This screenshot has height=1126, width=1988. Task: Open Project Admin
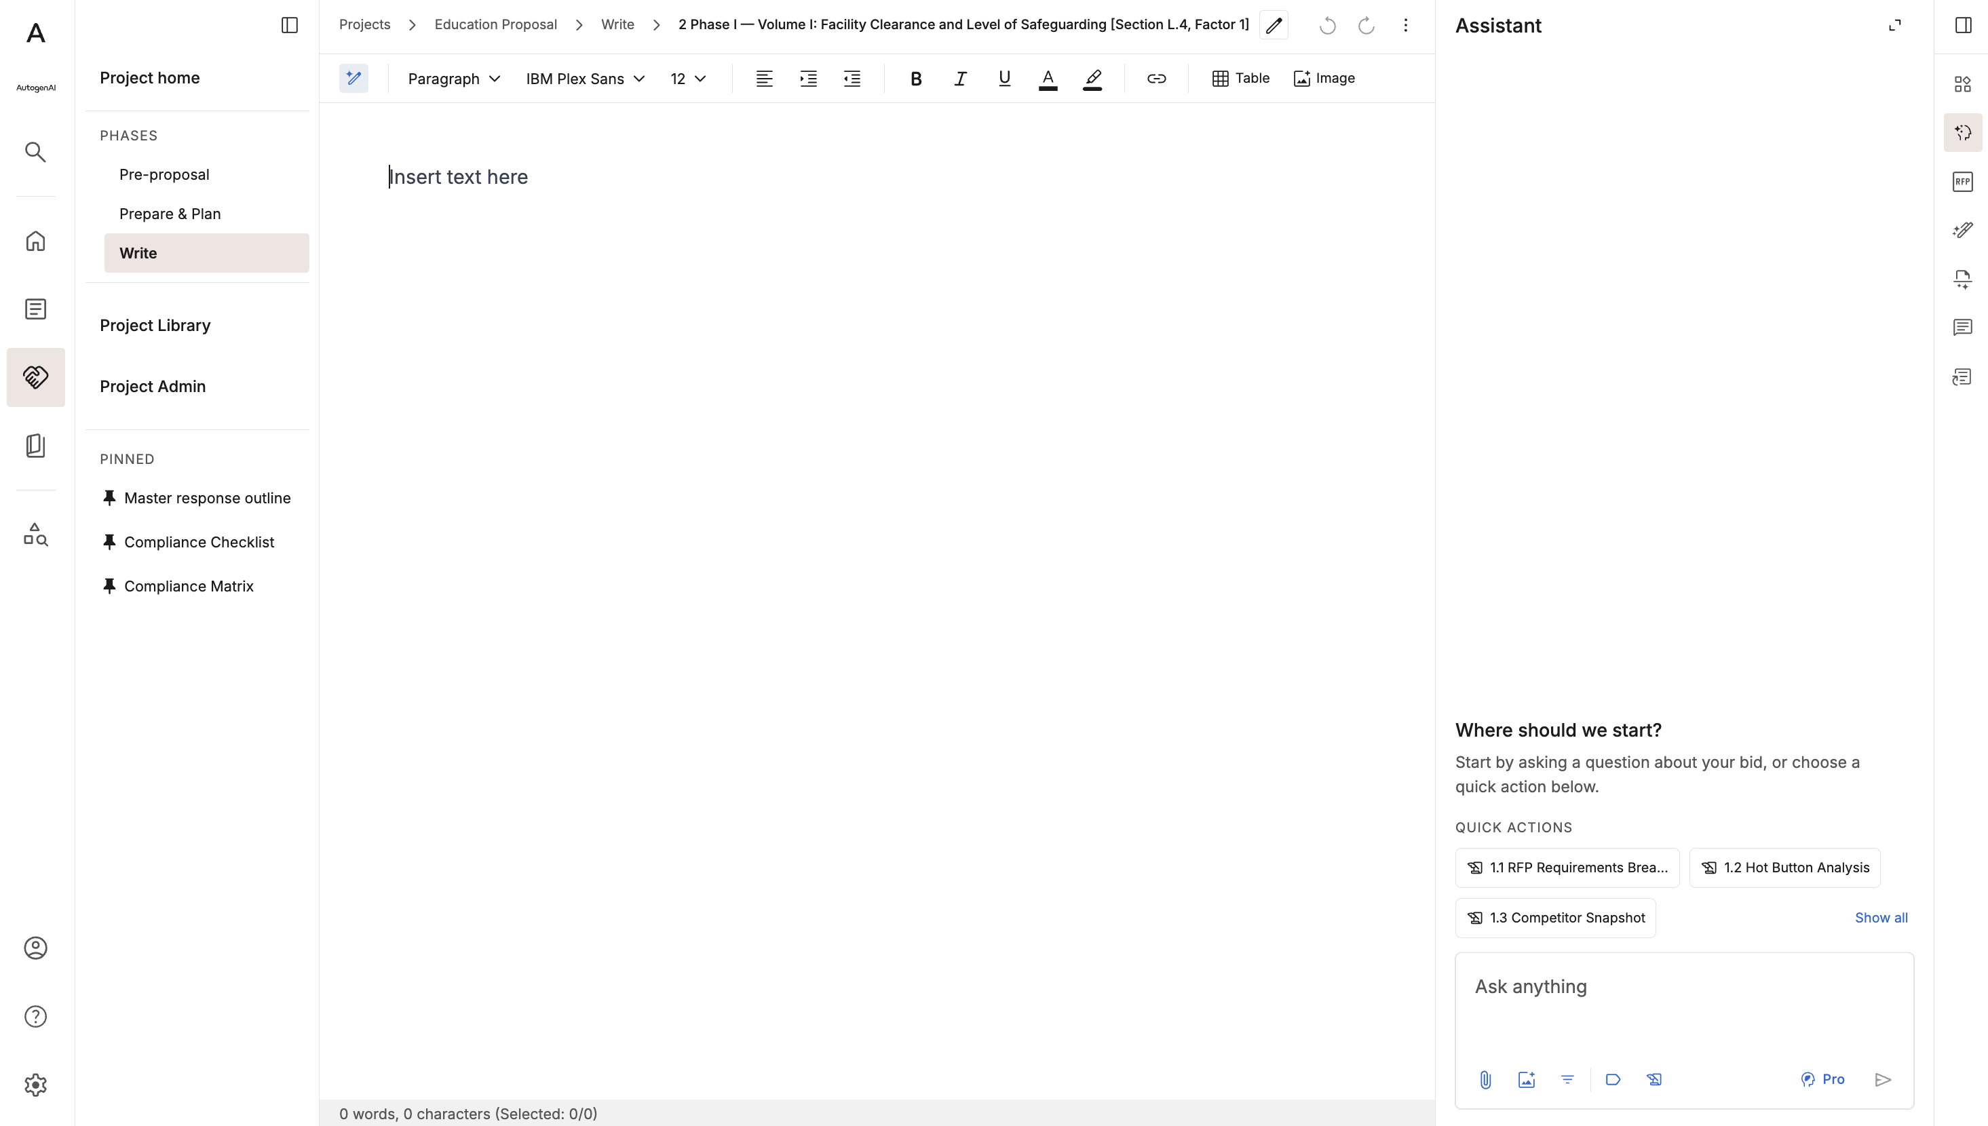point(153,386)
